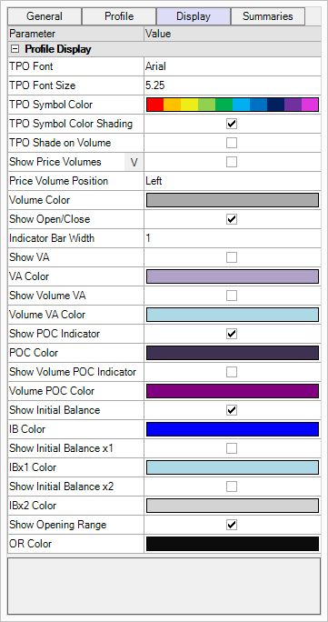Turn off Show Initial Balance
The image size is (328, 622).
point(232,410)
